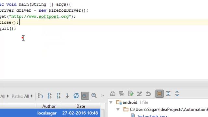Collapse the C:\Users\Sagar\IdeaProjects folder node
Viewport: 208px width, 117px height.
pyautogui.click(x=118, y=110)
